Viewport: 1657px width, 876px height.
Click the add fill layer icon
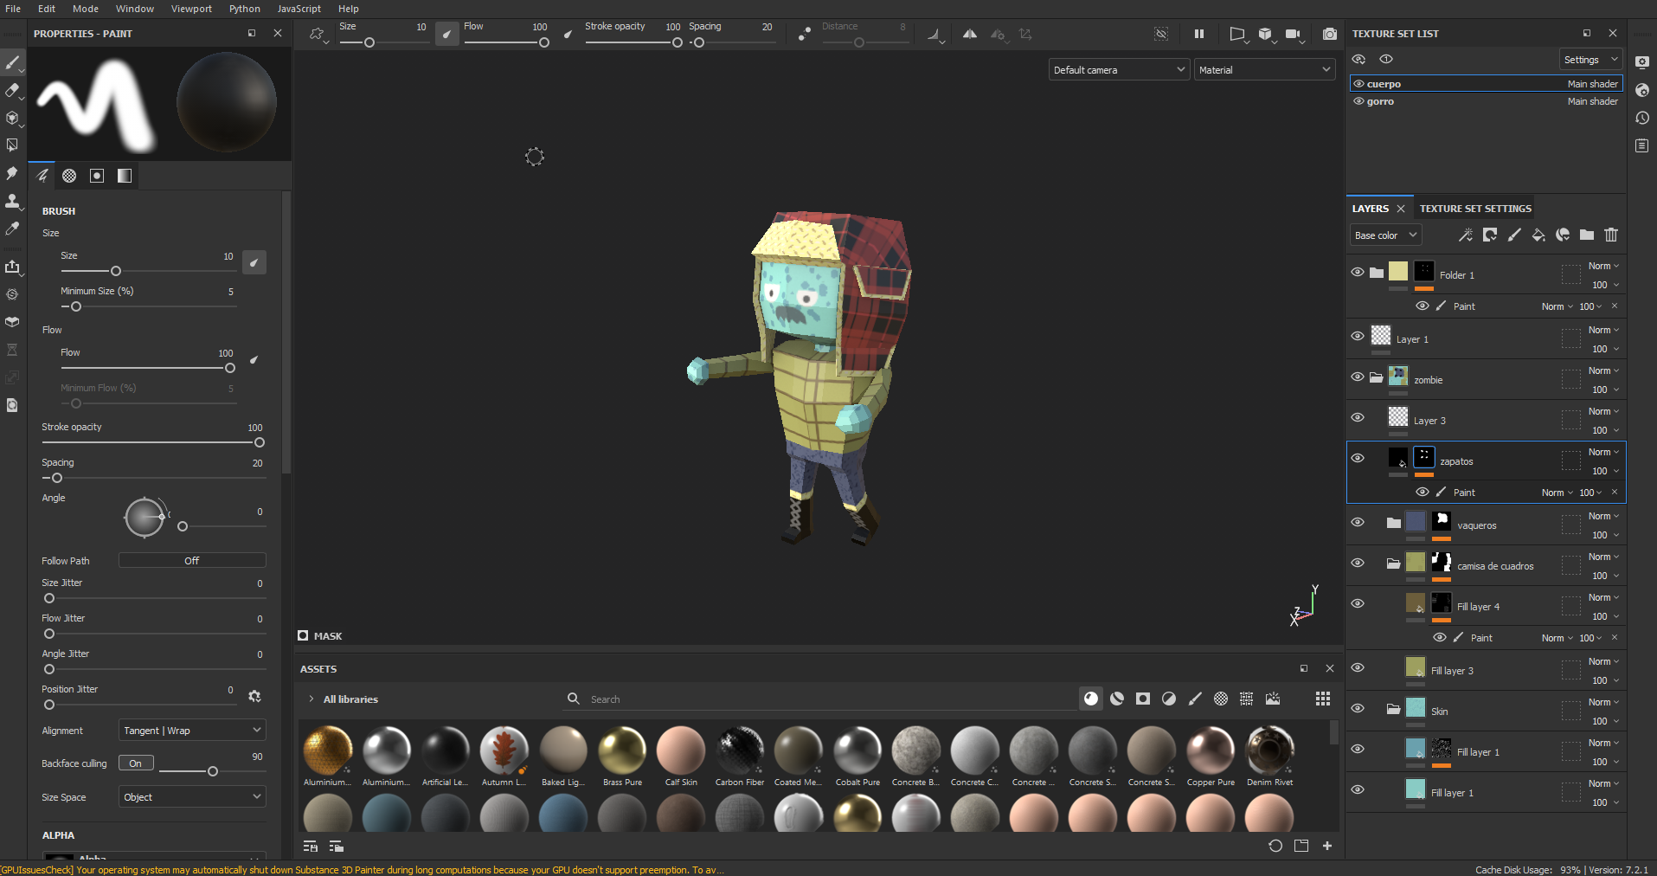1538,235
